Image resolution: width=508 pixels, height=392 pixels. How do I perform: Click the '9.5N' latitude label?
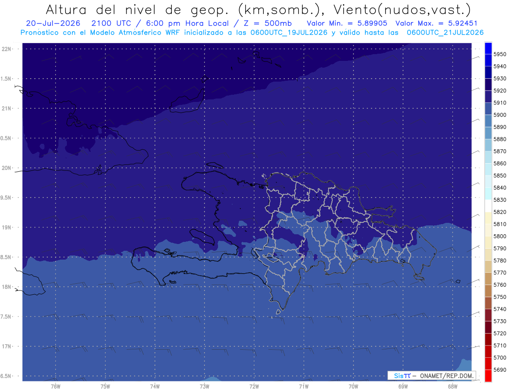6,198
